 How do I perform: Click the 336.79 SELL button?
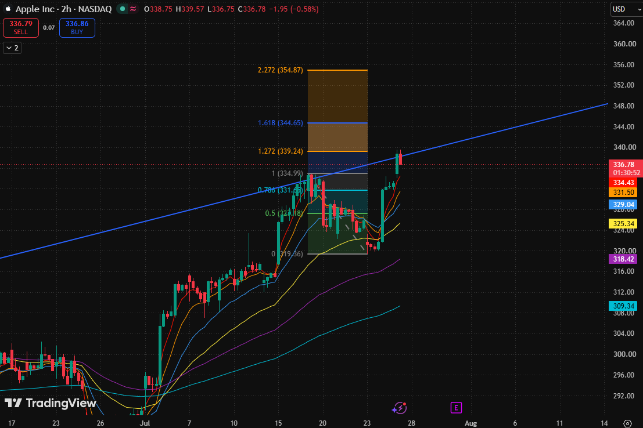(x=21, y=27)
